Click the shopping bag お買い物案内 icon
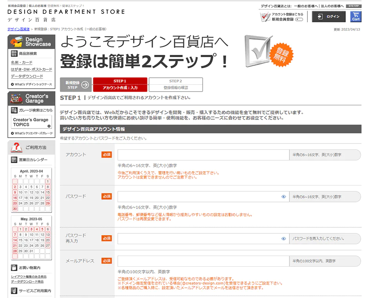 (x=14, y=268)
